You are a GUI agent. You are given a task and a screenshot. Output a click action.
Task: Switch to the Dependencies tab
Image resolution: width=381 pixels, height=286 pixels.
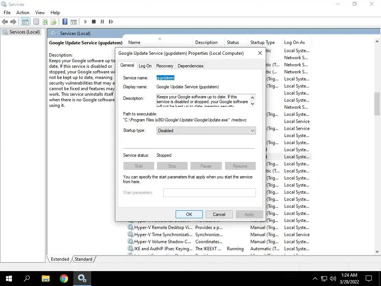coord(190,66)
